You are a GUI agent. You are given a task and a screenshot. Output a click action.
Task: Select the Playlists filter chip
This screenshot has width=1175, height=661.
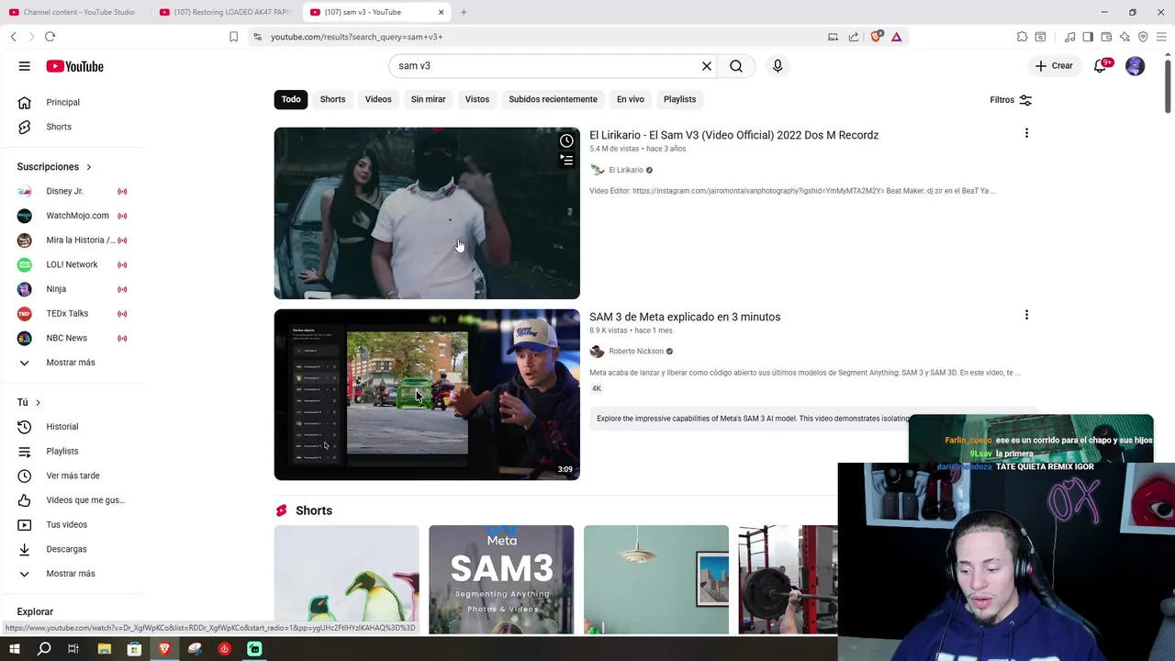click(680, 99)
